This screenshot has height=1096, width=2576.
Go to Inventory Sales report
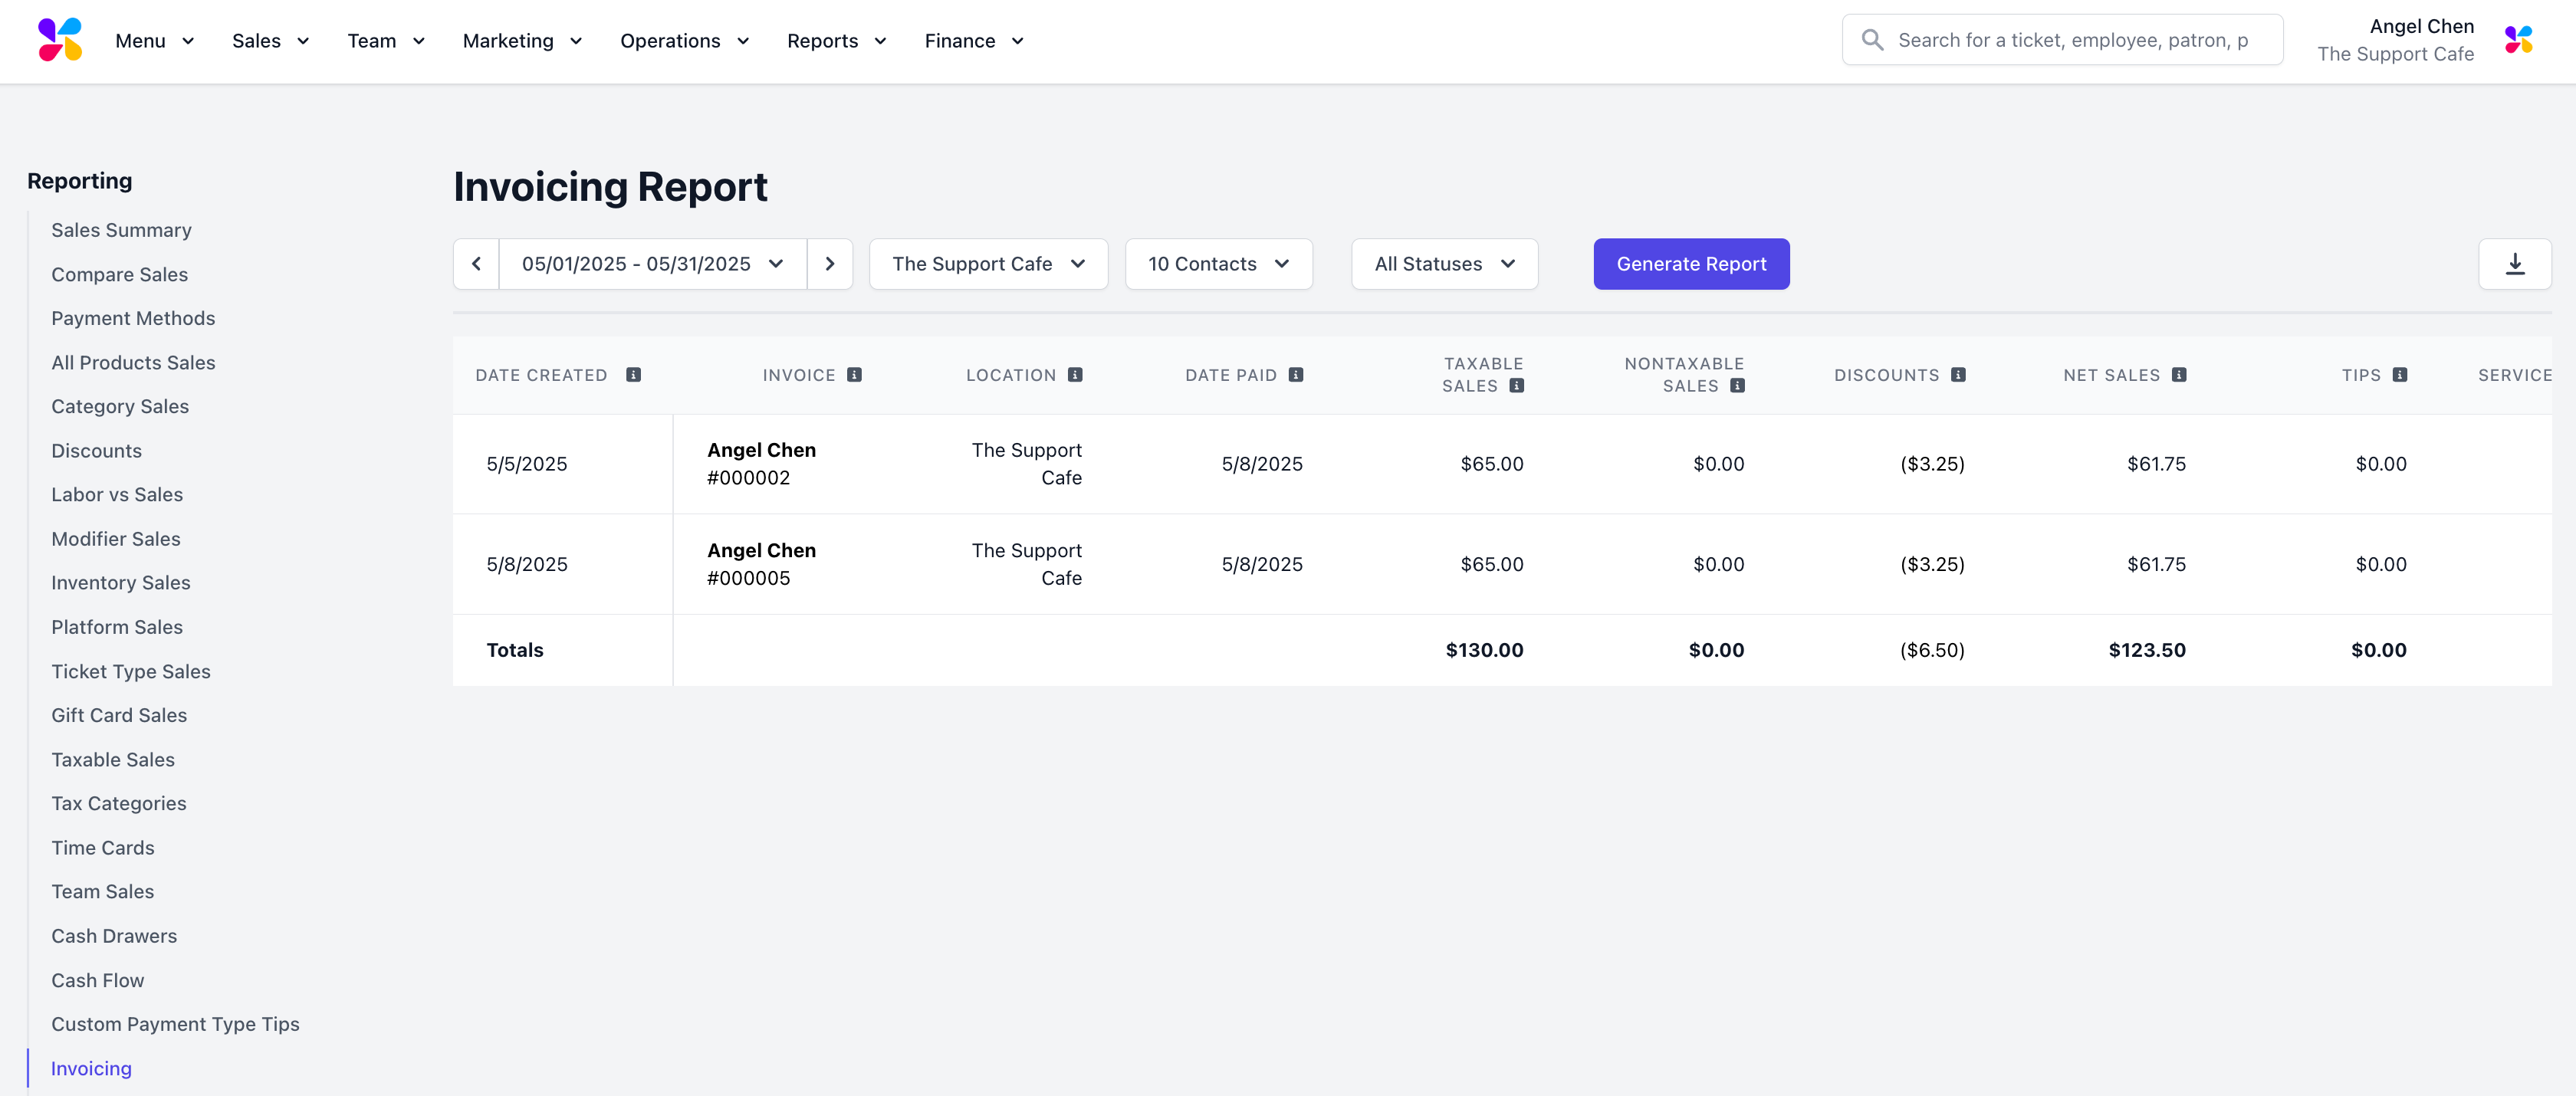pyautogui.click(x=120, y=583)
